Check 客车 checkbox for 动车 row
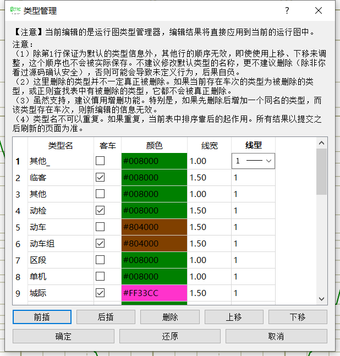Image resolution: width=340 pixels, height=356 pixels. [x=100, y=227]
